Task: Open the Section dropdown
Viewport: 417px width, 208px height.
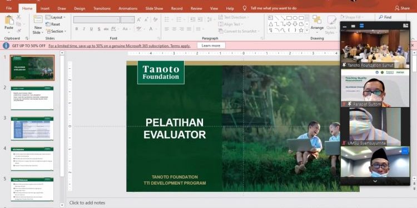Action: coord(56,31)
